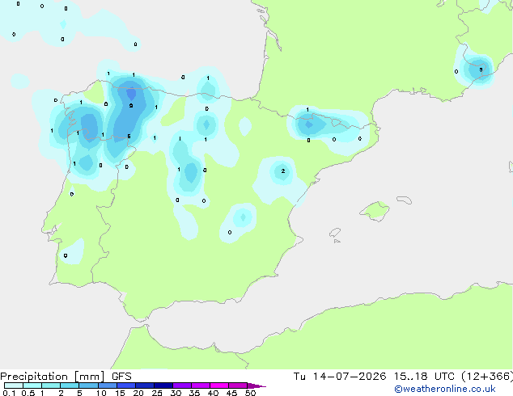Click the 20 legend scale label
The height and width of the screenshot is (396, 513).
point(138,393)
